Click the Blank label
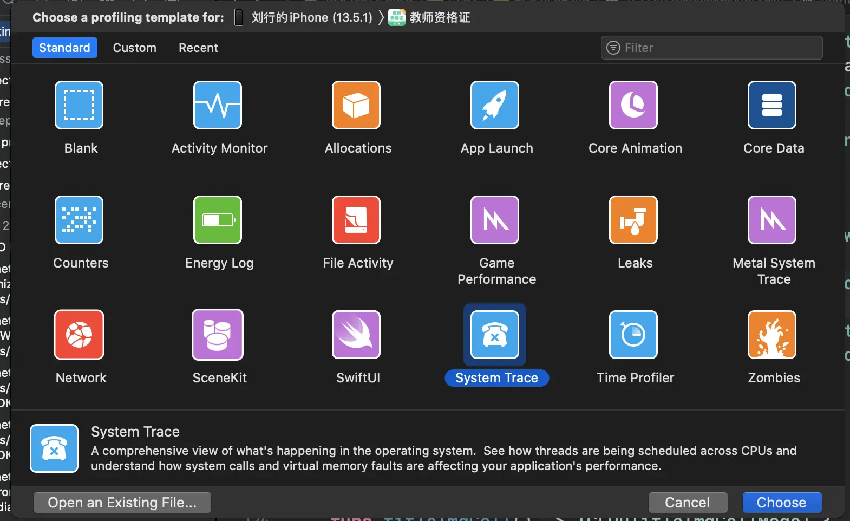The height and width of the screenshot is (521, 850). (x=81, y=148)
